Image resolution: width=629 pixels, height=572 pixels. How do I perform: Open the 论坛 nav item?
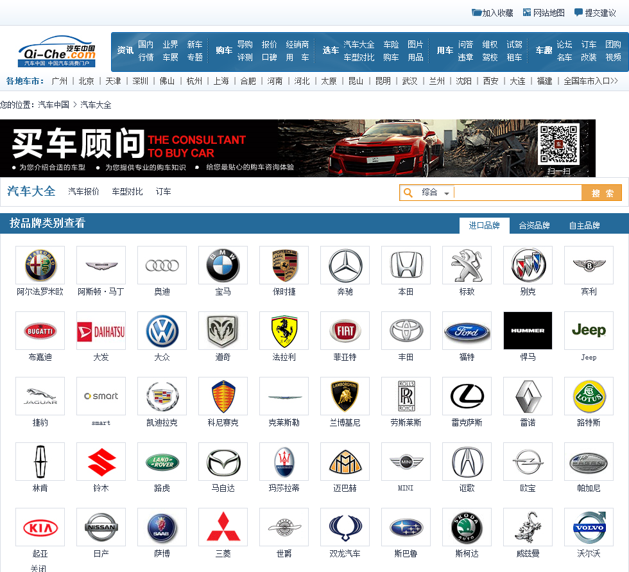tap(564, 44)
